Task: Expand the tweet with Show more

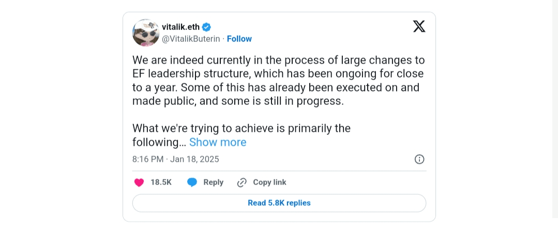Action: pos(218,142)
